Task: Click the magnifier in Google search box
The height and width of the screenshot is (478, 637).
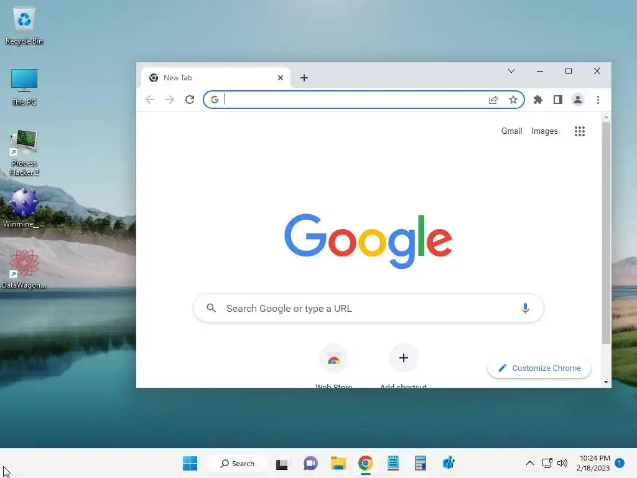Action: pos(212,308)
